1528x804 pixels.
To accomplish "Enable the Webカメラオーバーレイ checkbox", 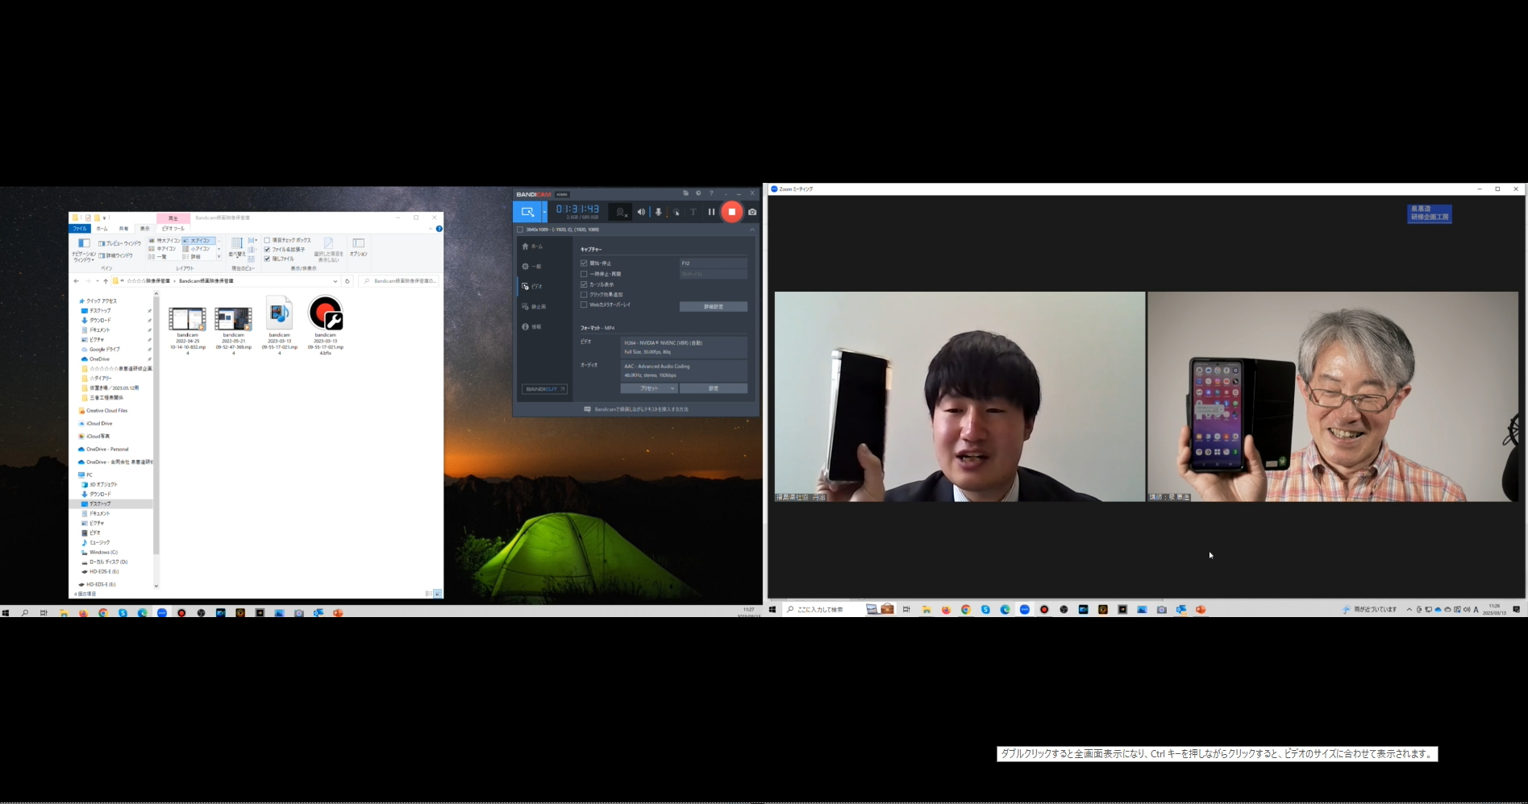I will tap(584, 305).
